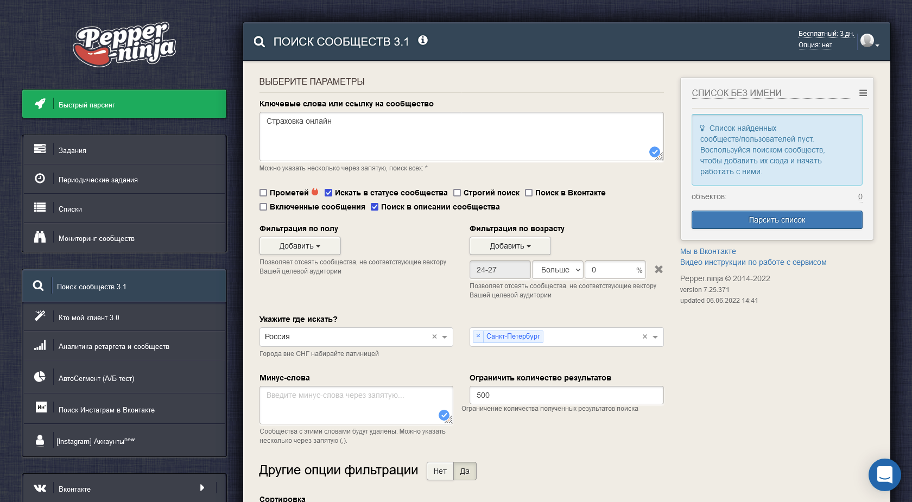Open Периодические задания menu item
Screen dimensions: 912x502
click(124, 179)
